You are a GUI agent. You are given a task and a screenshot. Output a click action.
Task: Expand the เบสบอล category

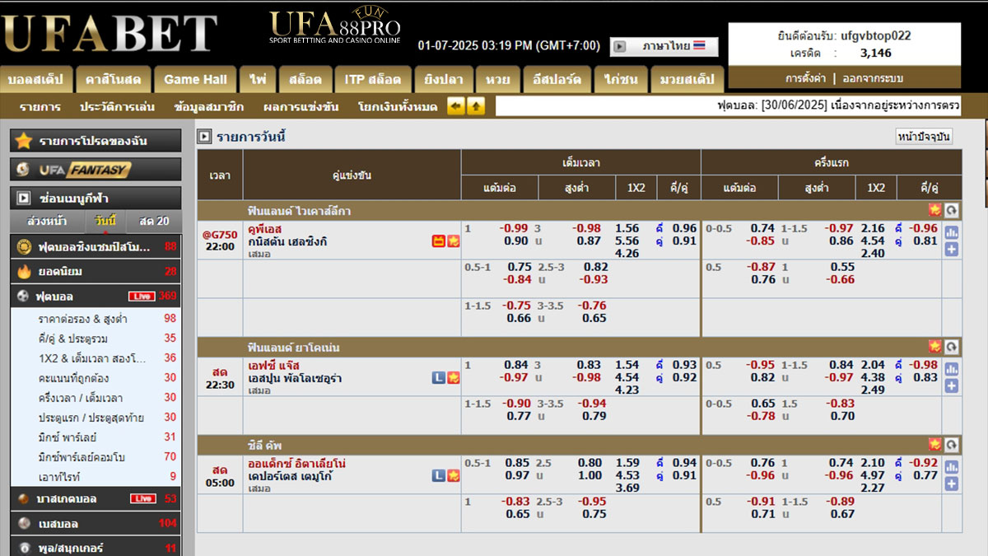(x=96, y=523)
